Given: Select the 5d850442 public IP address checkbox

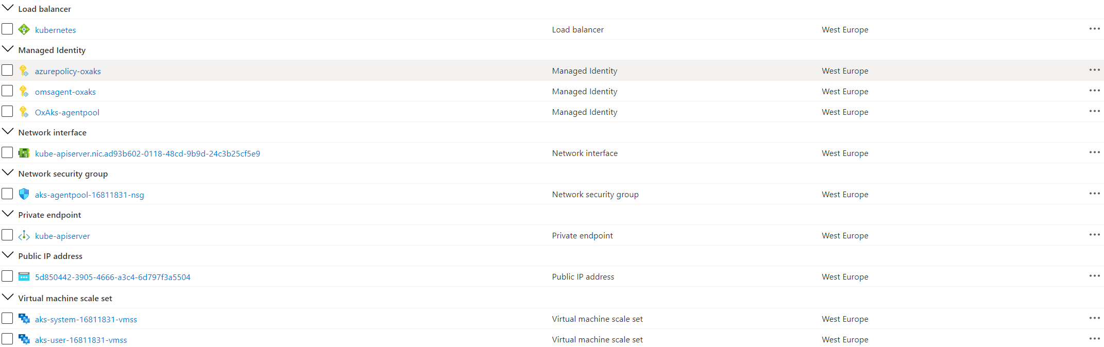Looking at the screenshot, I should pos(7,276).
